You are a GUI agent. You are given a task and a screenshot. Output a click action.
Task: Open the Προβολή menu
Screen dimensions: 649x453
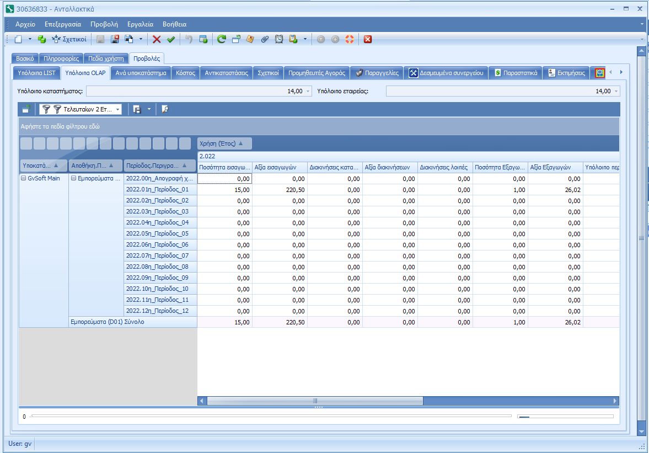(104, 24)
